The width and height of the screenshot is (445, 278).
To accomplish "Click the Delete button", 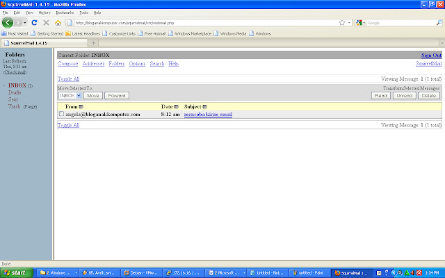I will pyautogui.click(x=429, y=96).
